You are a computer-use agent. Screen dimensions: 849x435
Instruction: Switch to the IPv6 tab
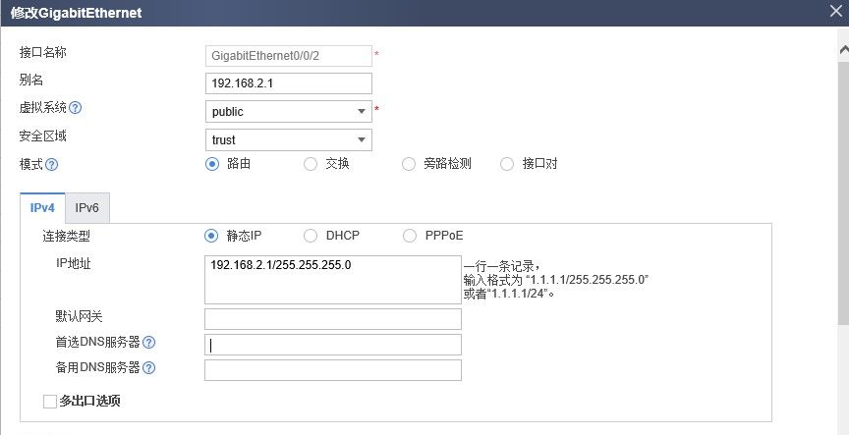click(88, 208)
